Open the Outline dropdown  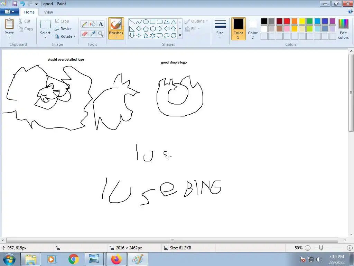pyautogui.click(x=196, y=21)
